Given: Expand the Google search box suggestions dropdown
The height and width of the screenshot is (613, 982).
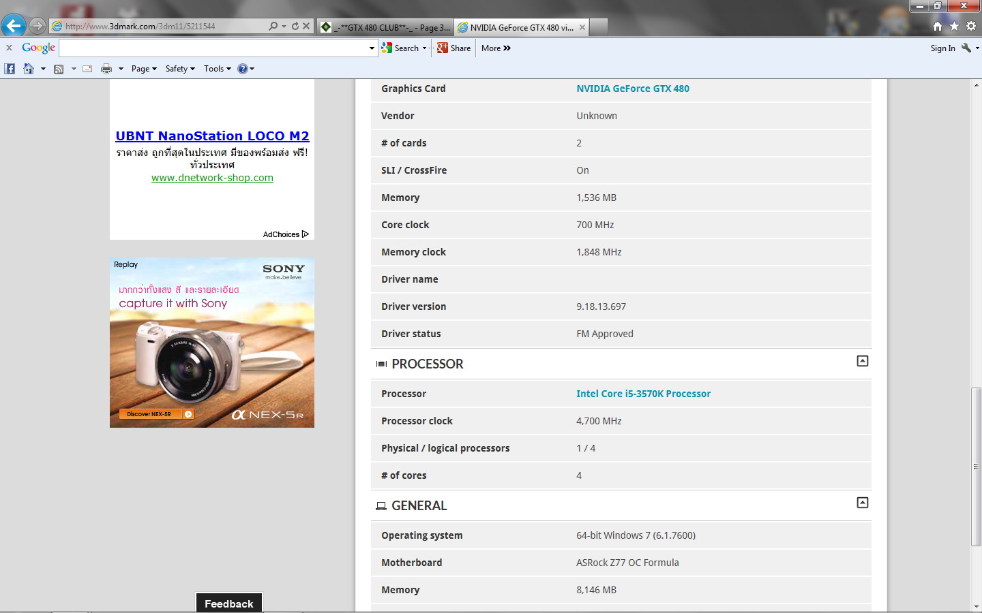Looking at the screenshot, I should (372, 48).
